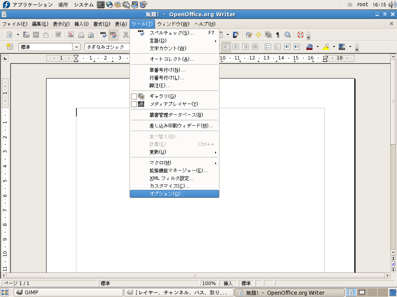The height and width of the screenshot is (297, 397).
Task: Align paragraph left
Action: tap(226, 47)
